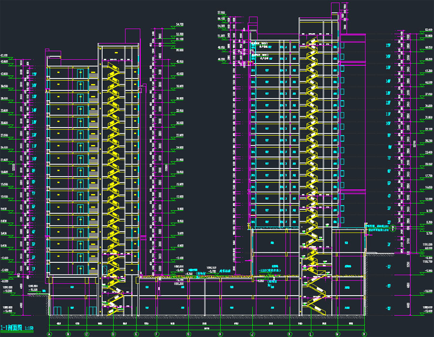434x337 pixels.
Task: Select the drawing title "1-1剖面图"
Action: (x=12, y=328)
